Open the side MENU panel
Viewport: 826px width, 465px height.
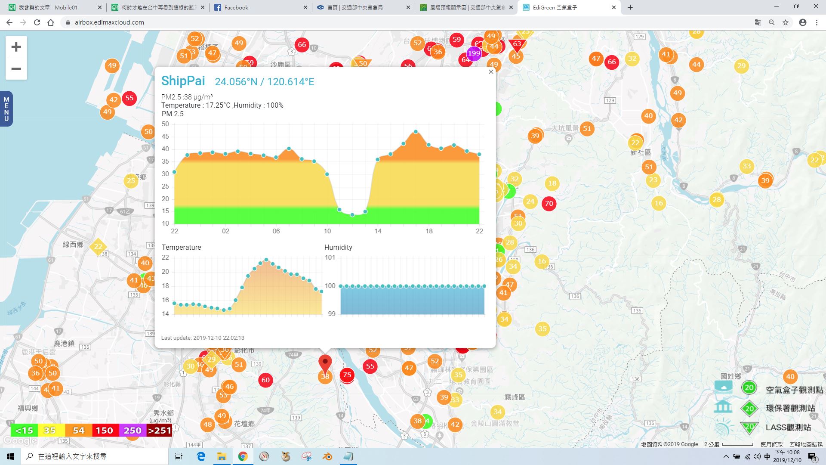point(6,109)
